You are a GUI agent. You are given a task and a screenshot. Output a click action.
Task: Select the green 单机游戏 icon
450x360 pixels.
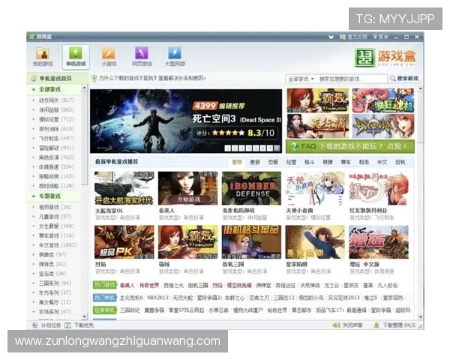point(76,53)
